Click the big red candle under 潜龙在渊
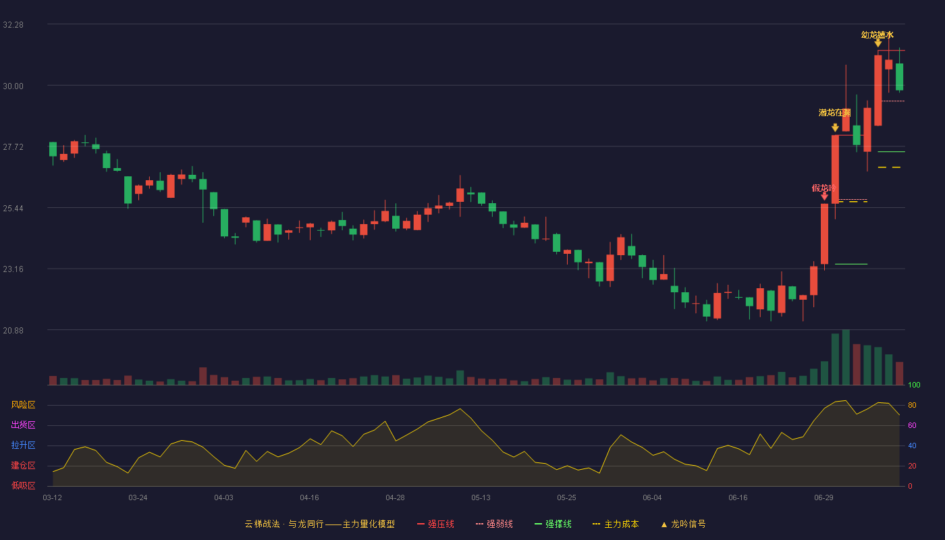Screen dimensions: 945x540 tap(835, 169)
